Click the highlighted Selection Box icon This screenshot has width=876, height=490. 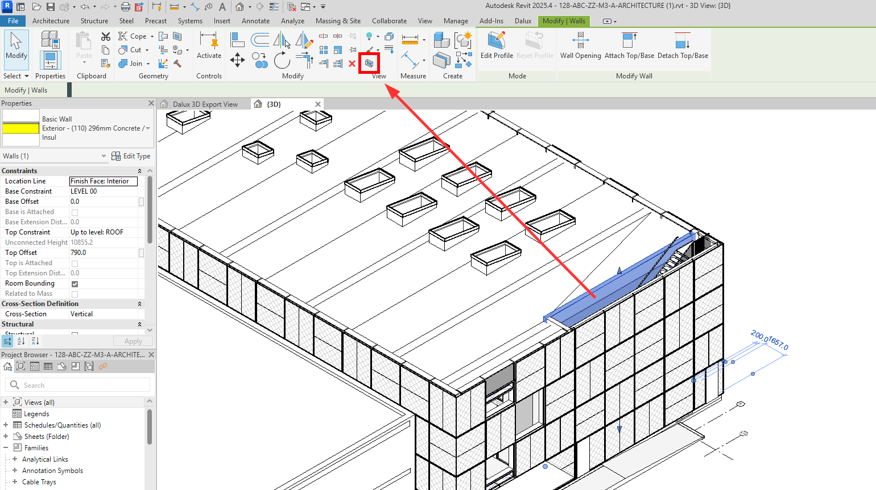[369, 63]
